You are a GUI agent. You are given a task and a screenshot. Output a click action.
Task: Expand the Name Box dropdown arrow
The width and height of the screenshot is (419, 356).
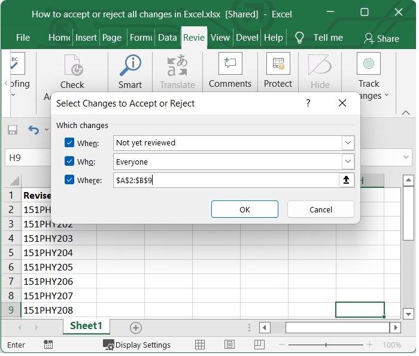406,158
